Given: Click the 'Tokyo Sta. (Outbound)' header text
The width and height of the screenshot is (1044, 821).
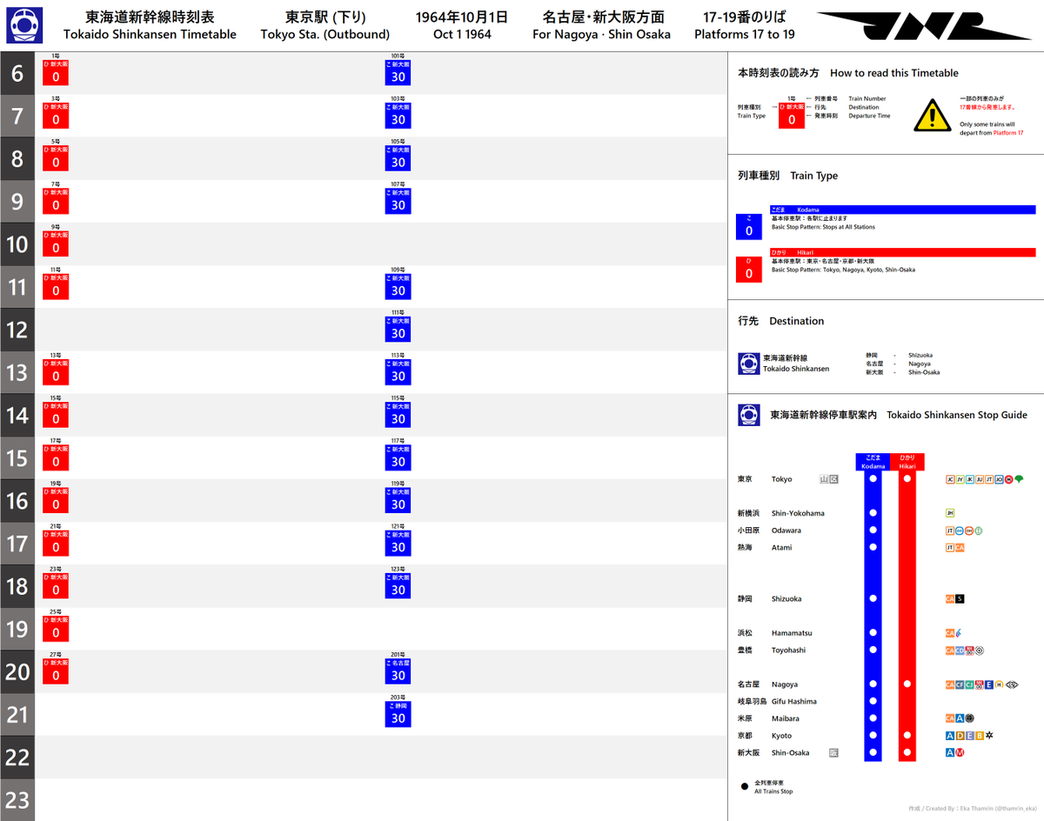Looking at the screenshot, I should pos(325,35).
